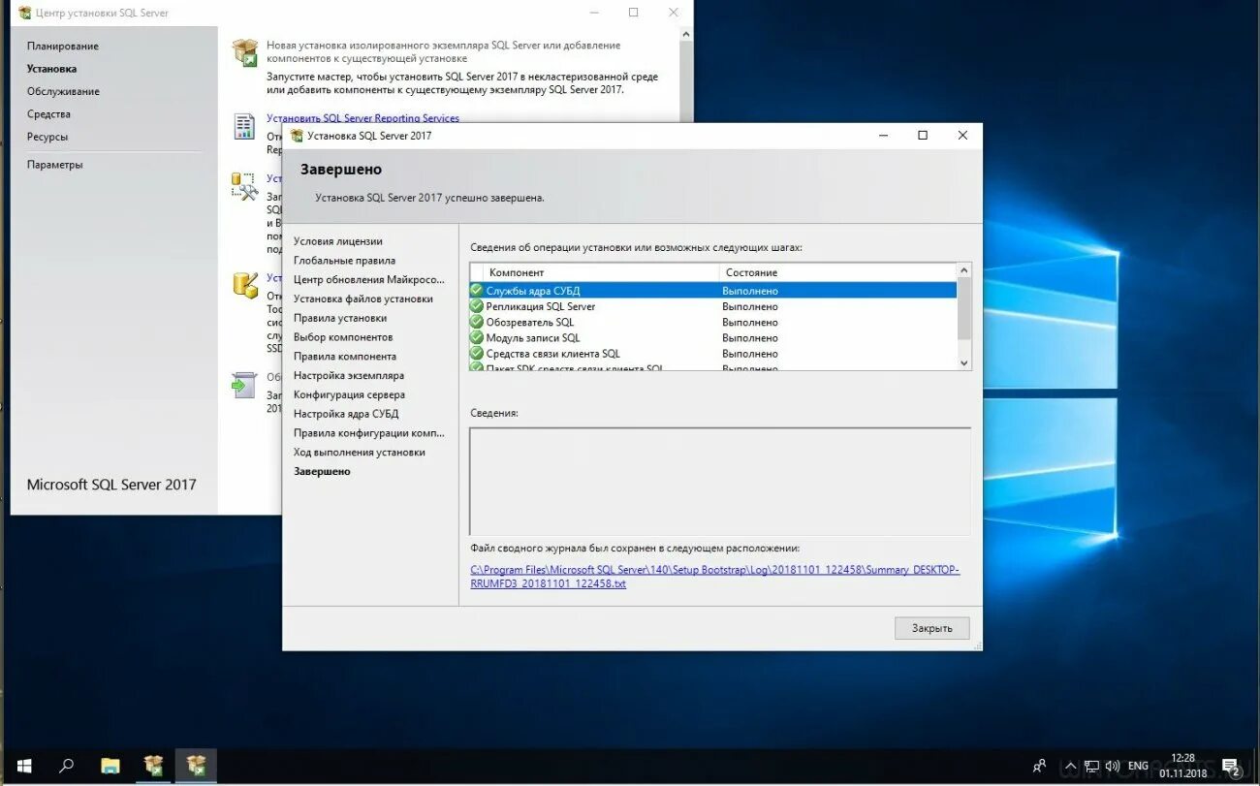Click the Ход выполнения установки step
1260x786 pixels.
point(360,453)
